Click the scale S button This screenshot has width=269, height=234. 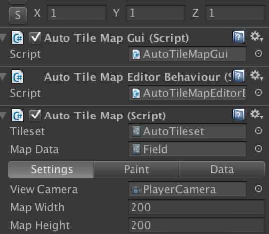click(x=18, y=15)
